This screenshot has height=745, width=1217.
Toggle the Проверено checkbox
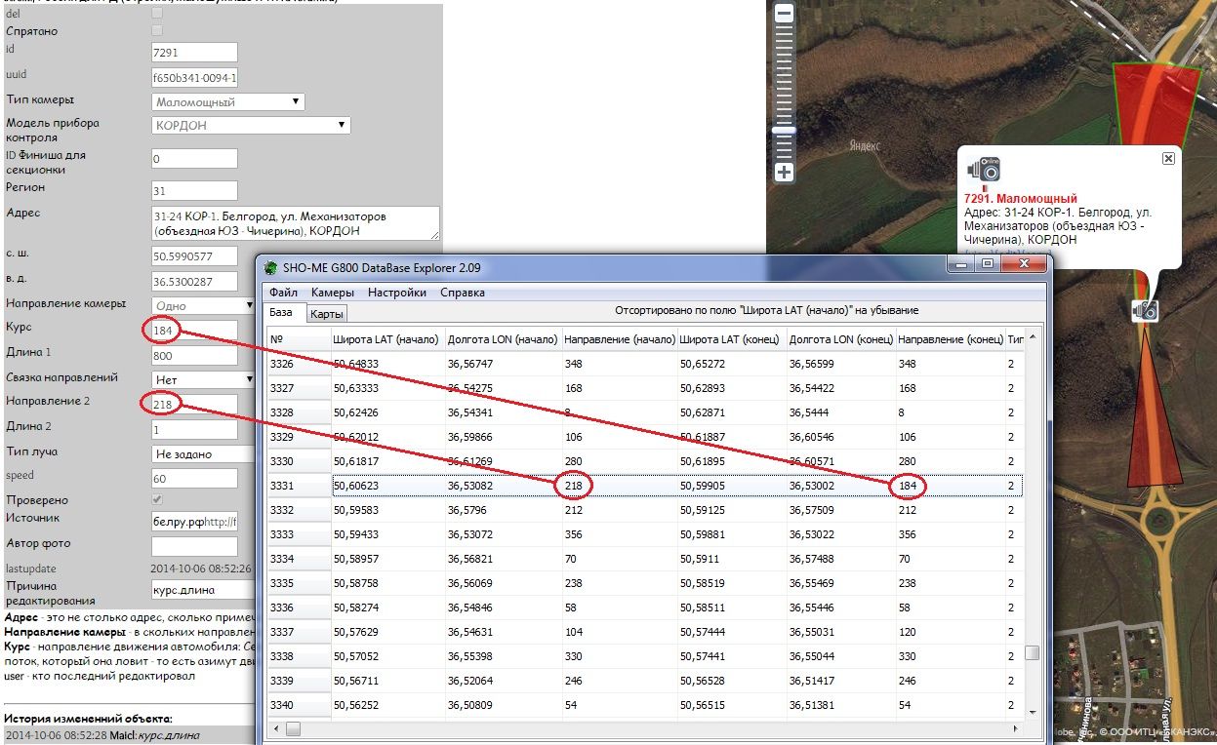click(x=157, y=500)
